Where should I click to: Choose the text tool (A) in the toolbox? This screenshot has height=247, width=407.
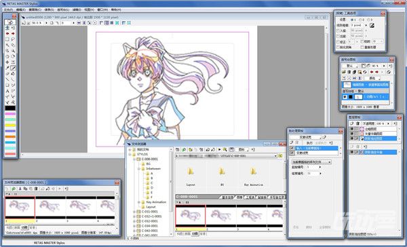[x=7, y=91]
